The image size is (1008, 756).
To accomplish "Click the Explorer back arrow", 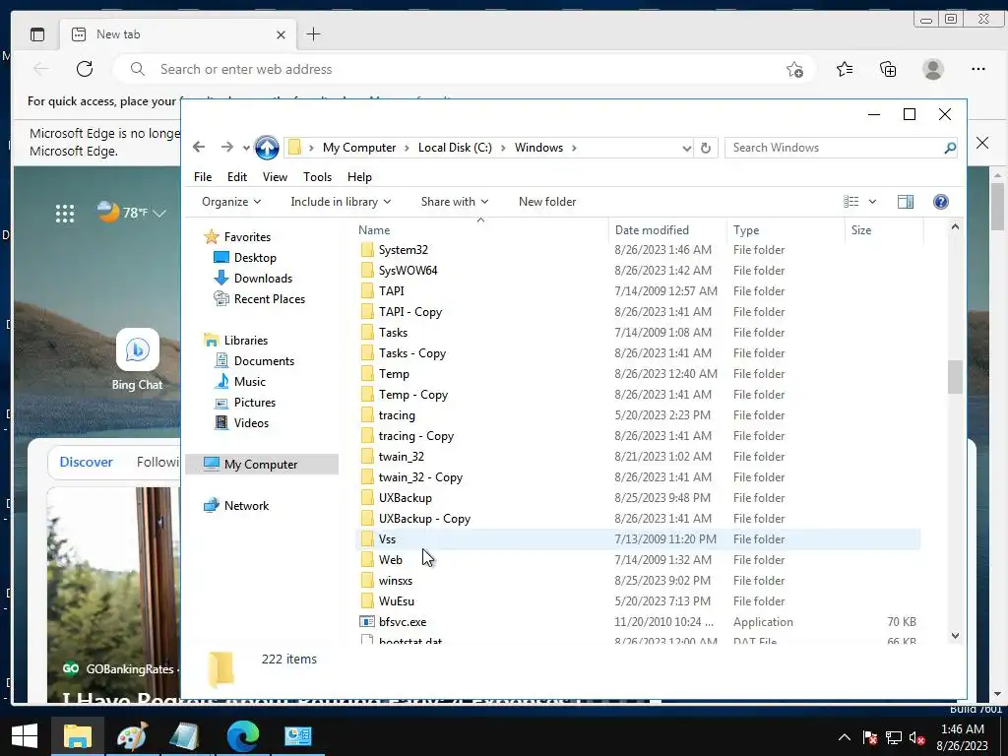I will coord(199,148).
